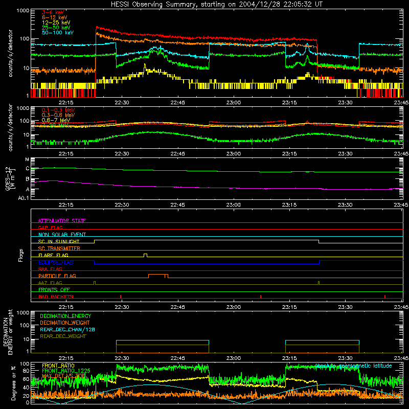Select the ECLIPSE_FLAG label

point(56,262)
